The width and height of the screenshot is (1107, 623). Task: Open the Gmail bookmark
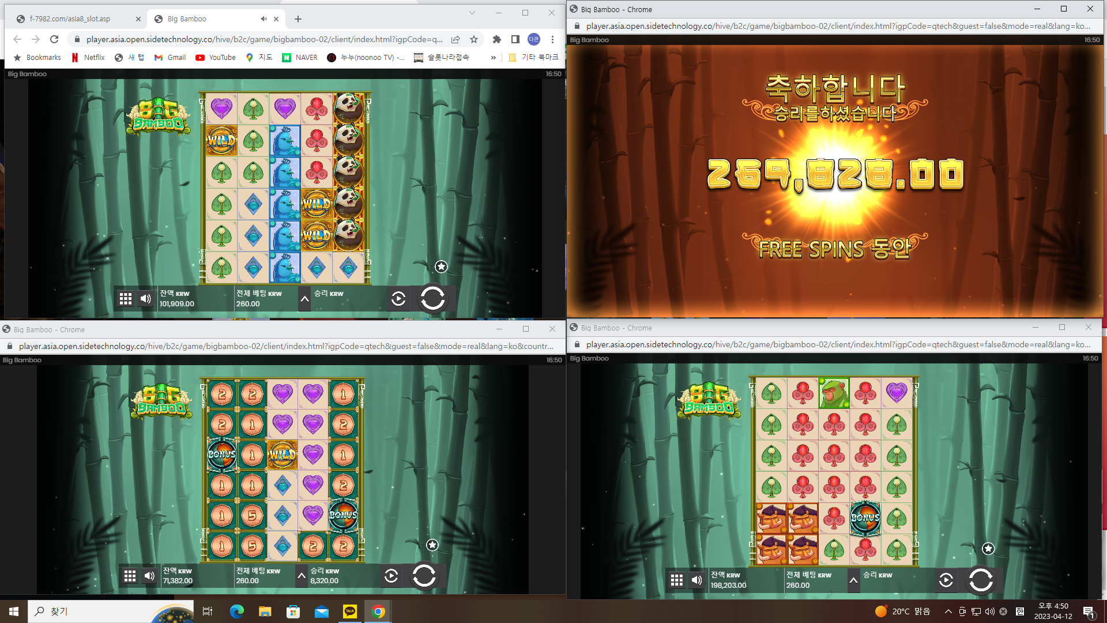point(170,57)
